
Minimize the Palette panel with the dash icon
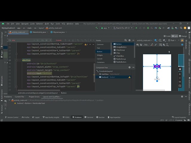click(x=133, y=40)
